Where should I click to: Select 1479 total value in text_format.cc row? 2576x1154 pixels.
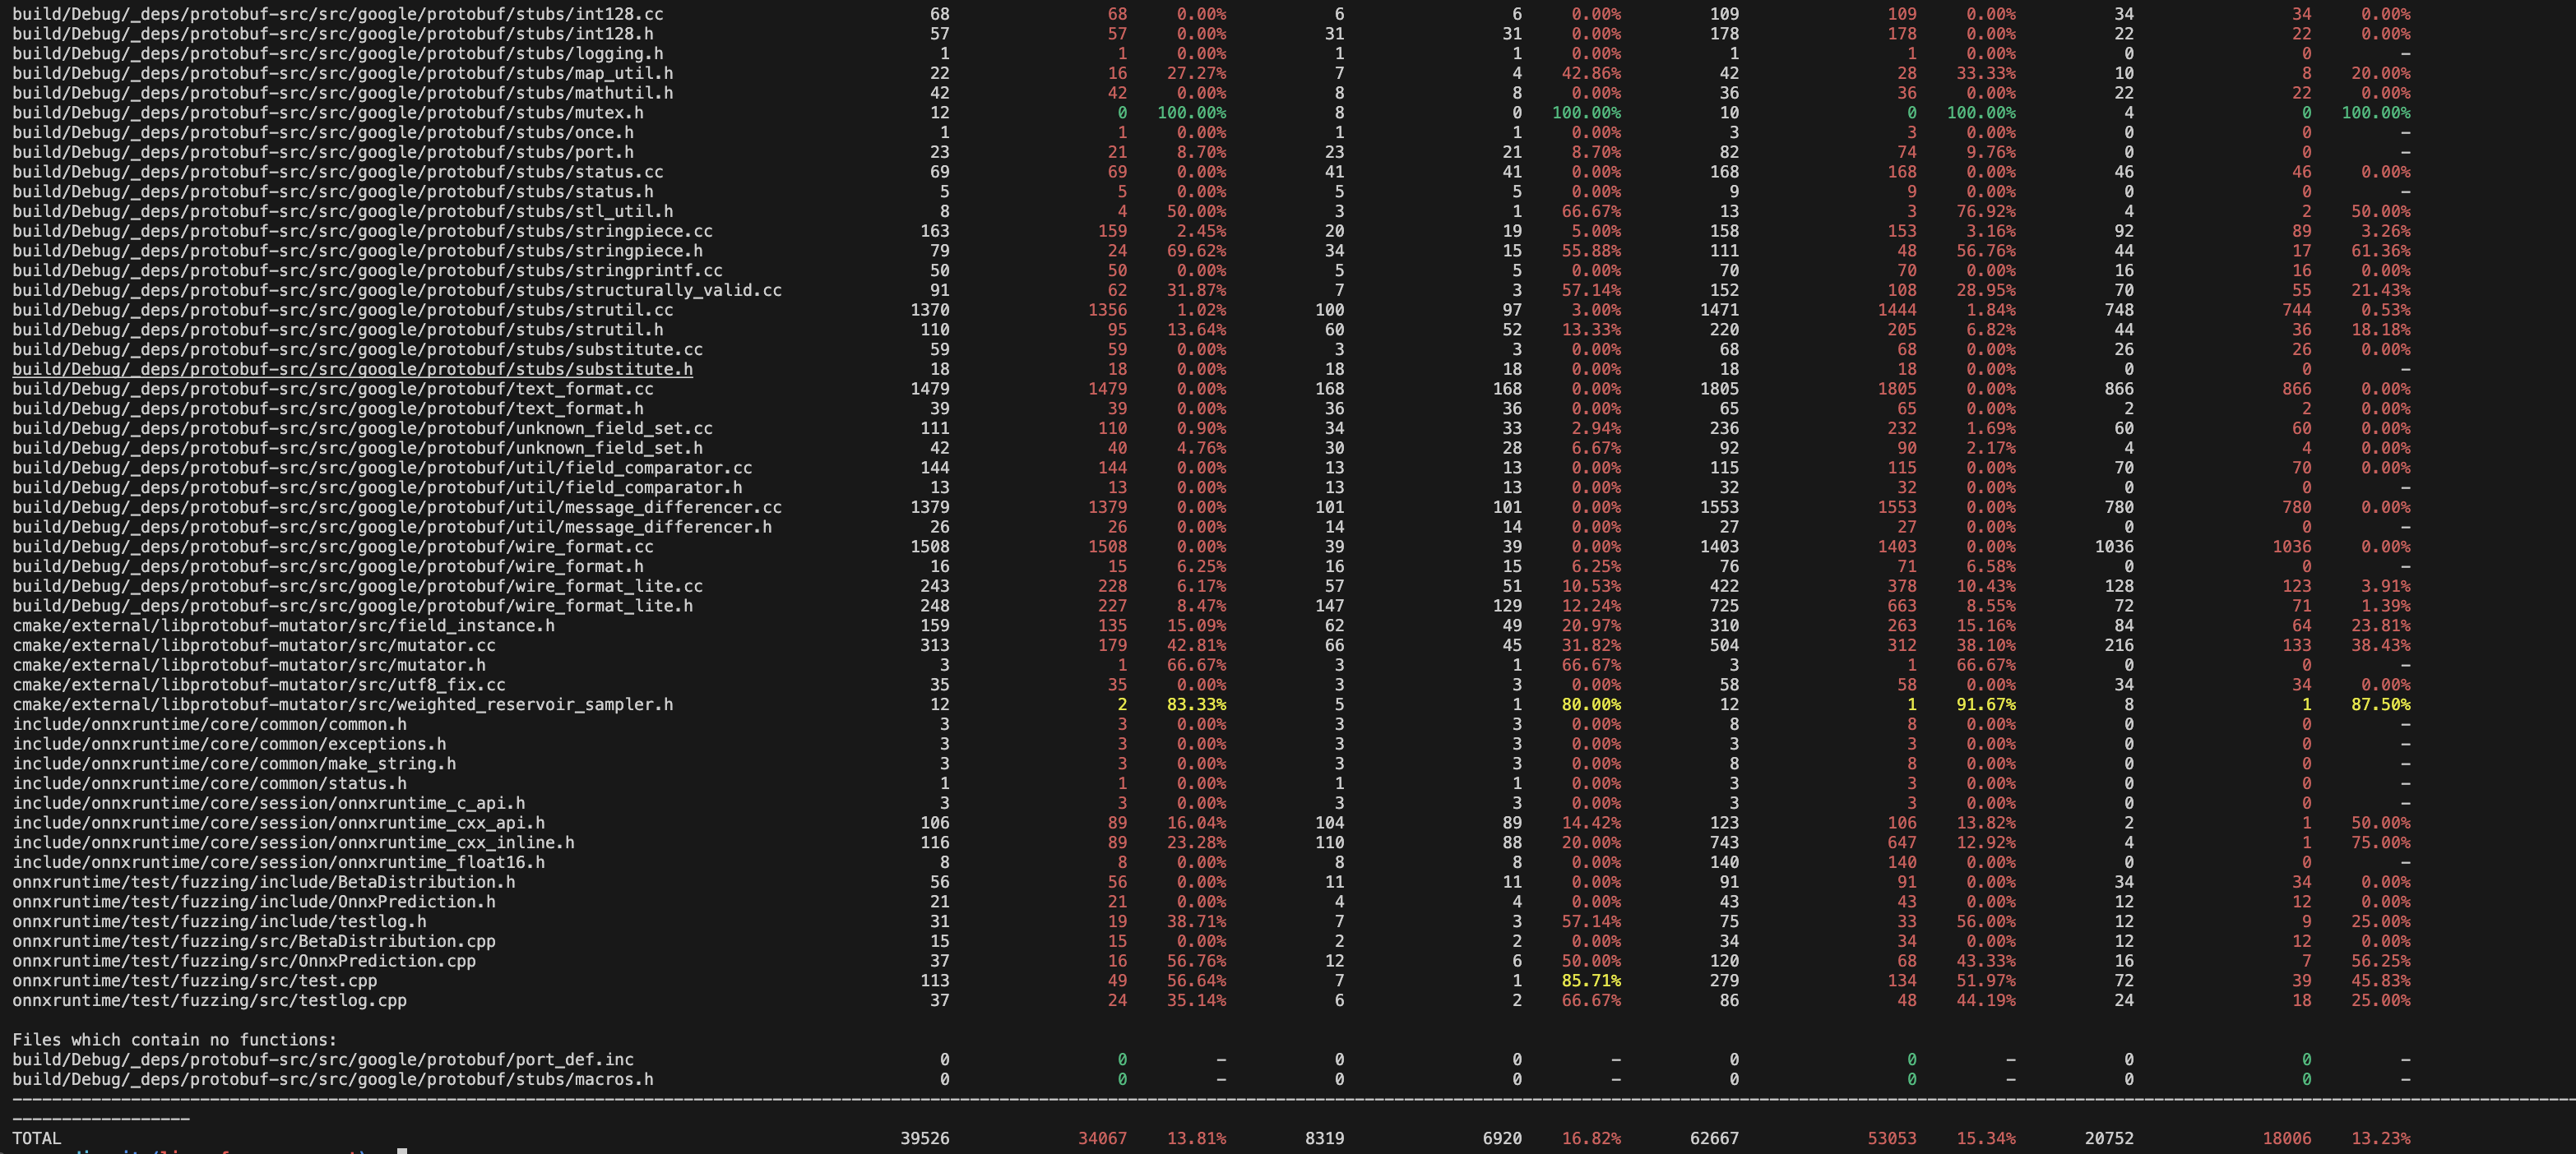930,389
